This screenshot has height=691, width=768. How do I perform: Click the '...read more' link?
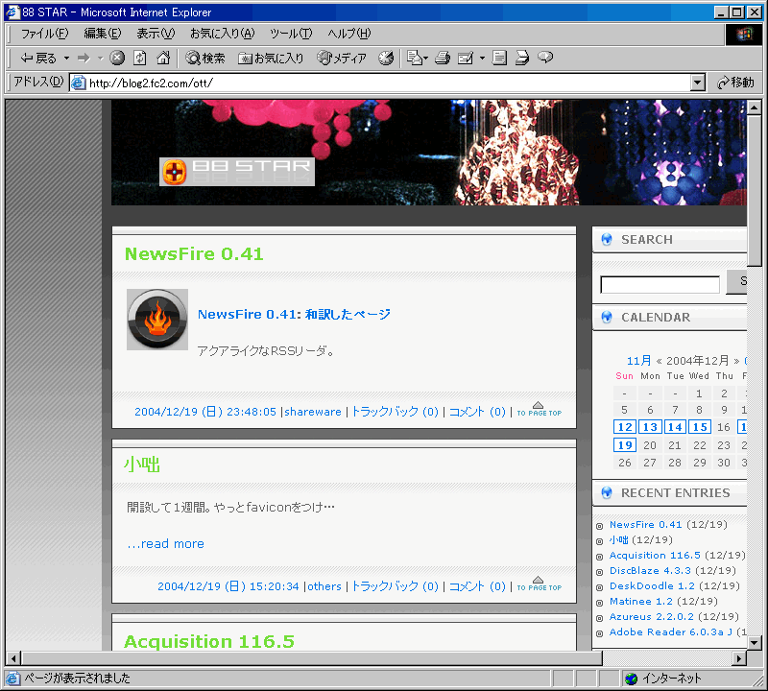coord(165,543)
